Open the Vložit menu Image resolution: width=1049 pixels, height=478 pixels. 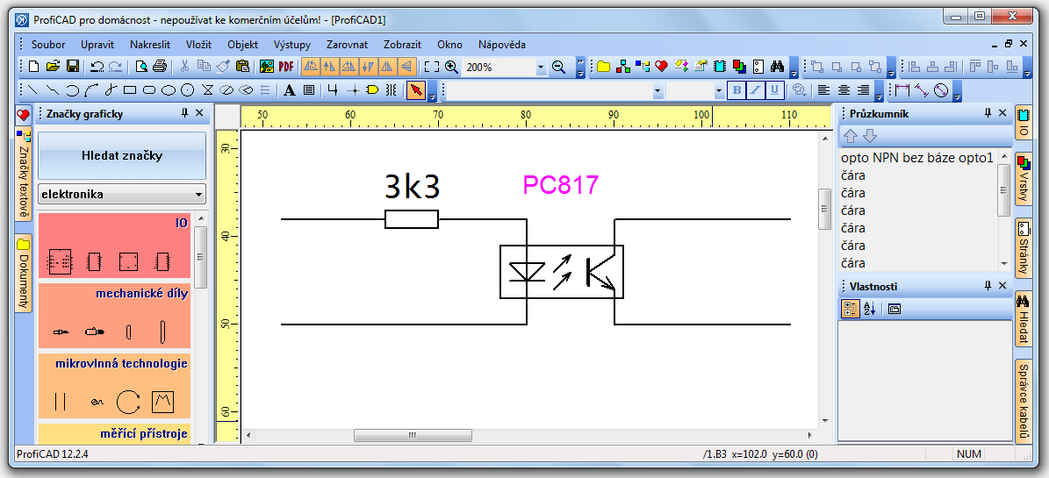click(x=198, y=45)
